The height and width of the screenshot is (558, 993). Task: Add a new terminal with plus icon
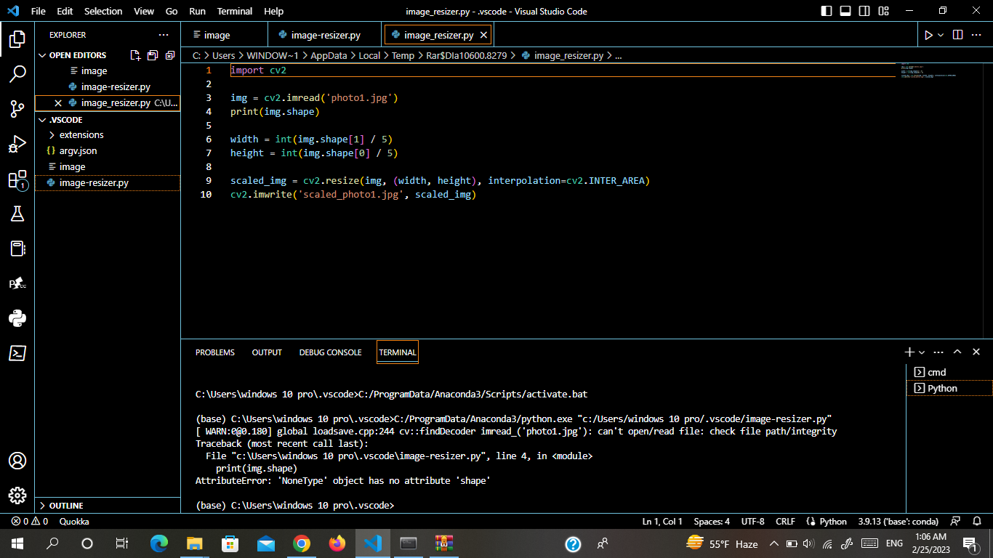point(909,352)
